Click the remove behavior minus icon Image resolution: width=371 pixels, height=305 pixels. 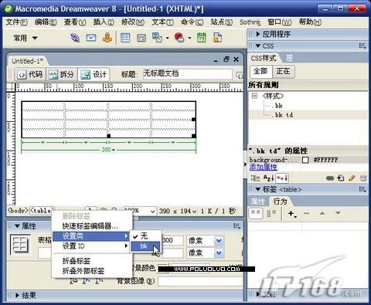pyautogui.click(x=306, y=213)
